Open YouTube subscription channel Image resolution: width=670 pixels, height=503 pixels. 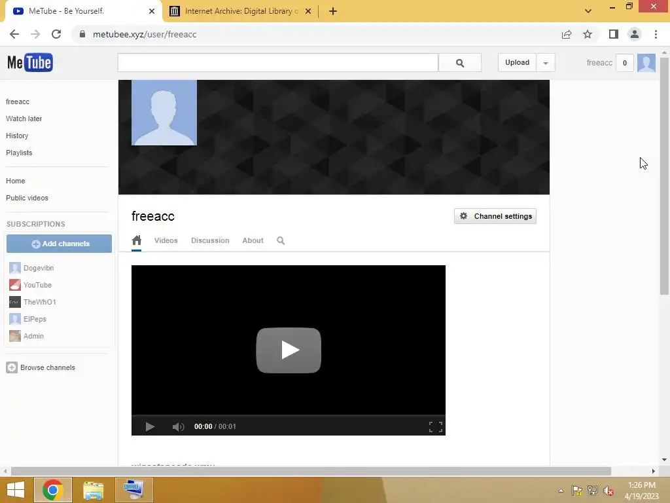[37, 285]
